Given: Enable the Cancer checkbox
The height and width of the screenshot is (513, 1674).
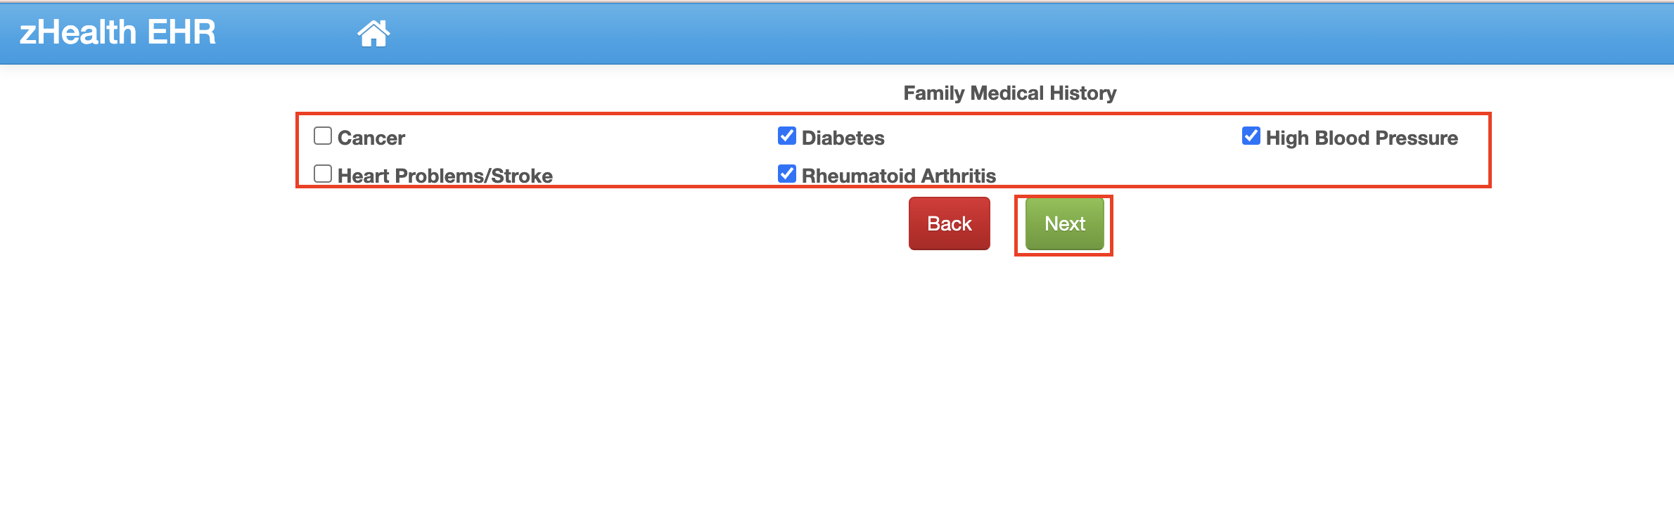Looking at the screenshot, I should 323,136.
